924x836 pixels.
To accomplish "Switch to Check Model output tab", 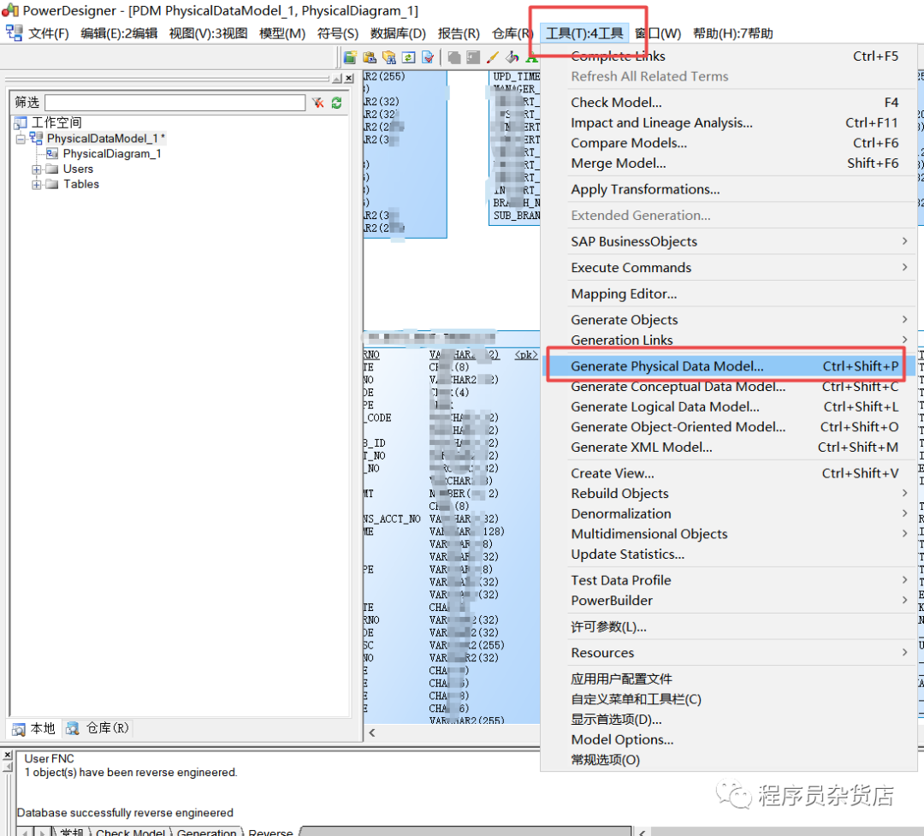I will (131, 832).
